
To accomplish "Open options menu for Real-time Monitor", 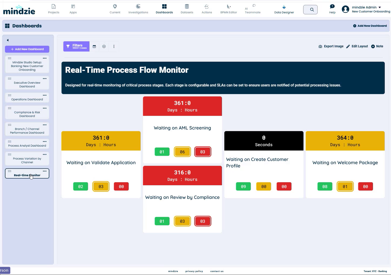I will point(45,171).
